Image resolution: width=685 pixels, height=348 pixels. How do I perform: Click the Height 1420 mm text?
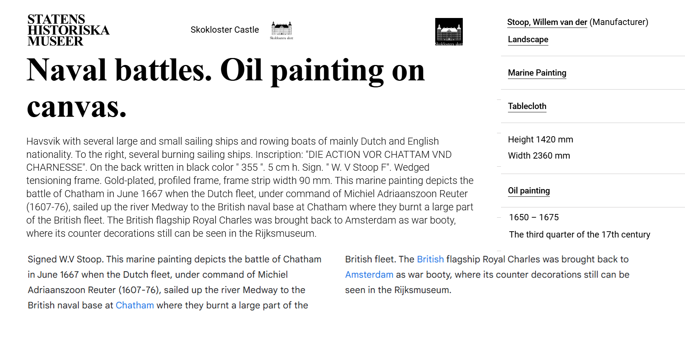(540, 140)
